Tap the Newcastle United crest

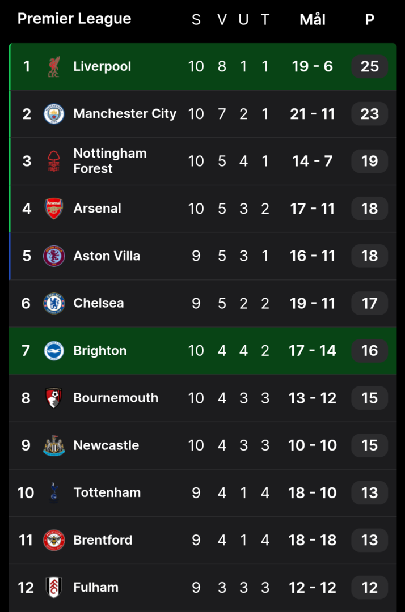[54, 445]
